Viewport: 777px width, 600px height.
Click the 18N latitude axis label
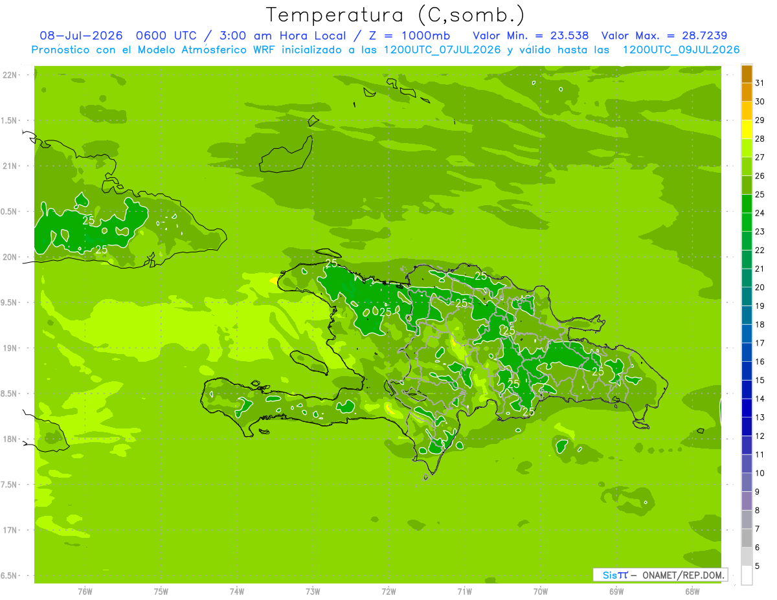[x=11, y=439]
